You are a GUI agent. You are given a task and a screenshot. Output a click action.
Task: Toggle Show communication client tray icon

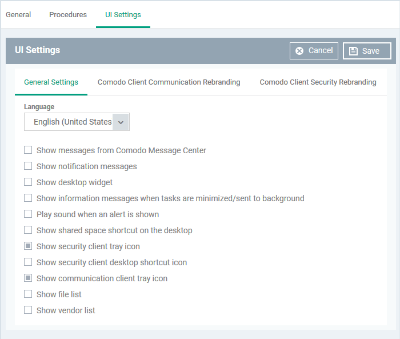28,278
